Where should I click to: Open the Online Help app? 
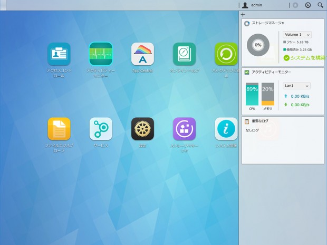click(x=185, y=54)
